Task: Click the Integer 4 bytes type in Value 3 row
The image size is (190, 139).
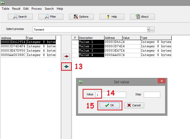Action: click(x=156, y=51)
